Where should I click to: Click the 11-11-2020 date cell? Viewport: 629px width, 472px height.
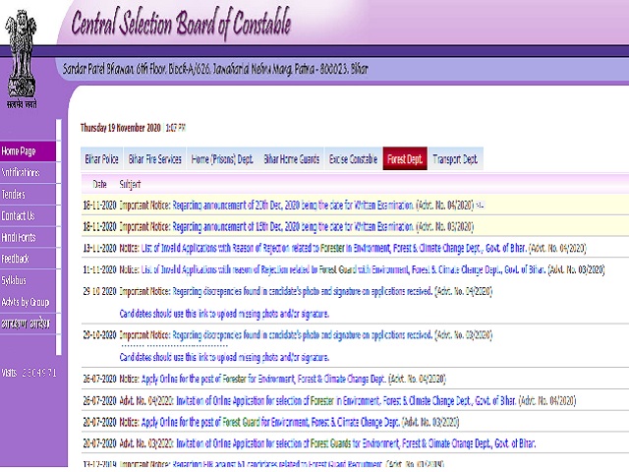pos(99,269)
